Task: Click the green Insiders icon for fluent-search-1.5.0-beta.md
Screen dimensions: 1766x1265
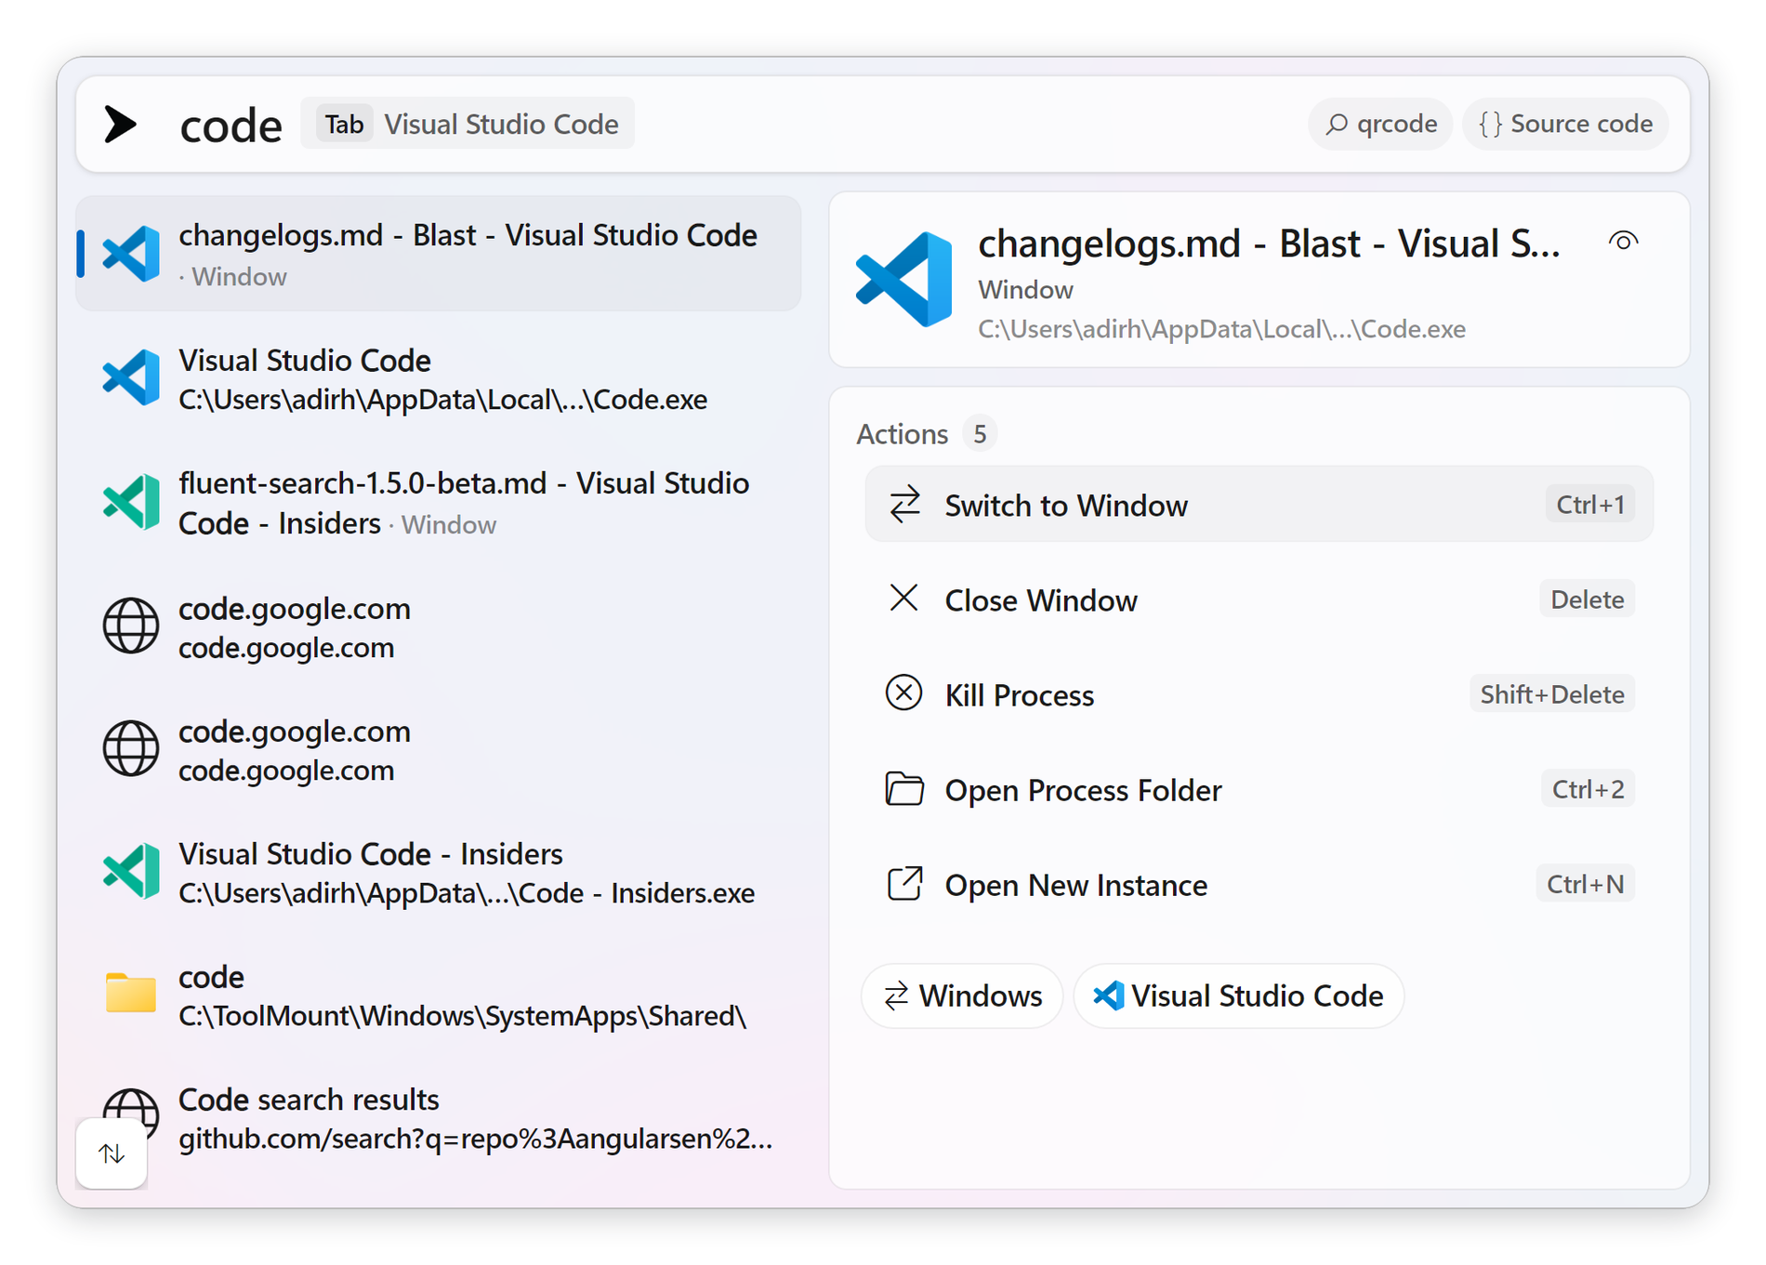Action: pos(131,502)
